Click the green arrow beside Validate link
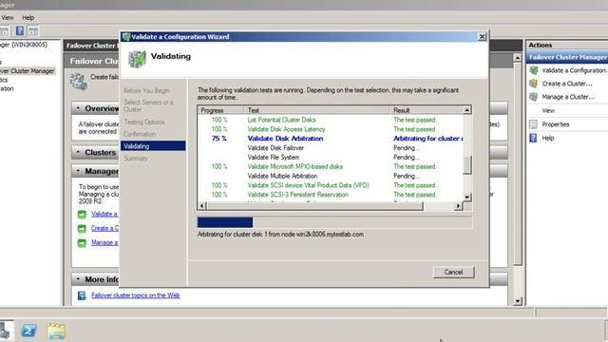 82,214
